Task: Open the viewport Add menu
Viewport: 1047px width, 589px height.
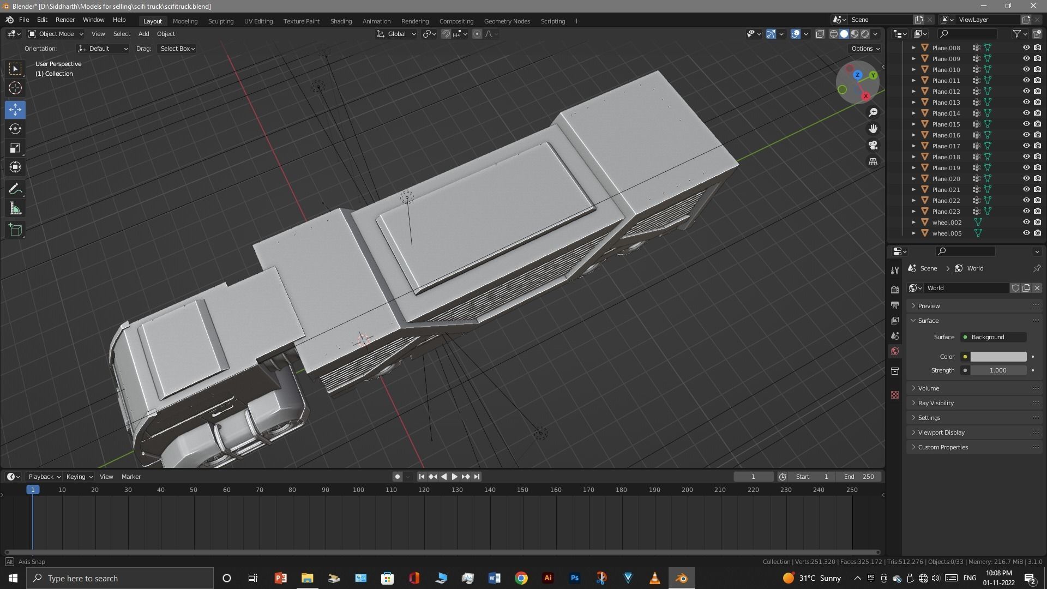Action: [143, 34]
